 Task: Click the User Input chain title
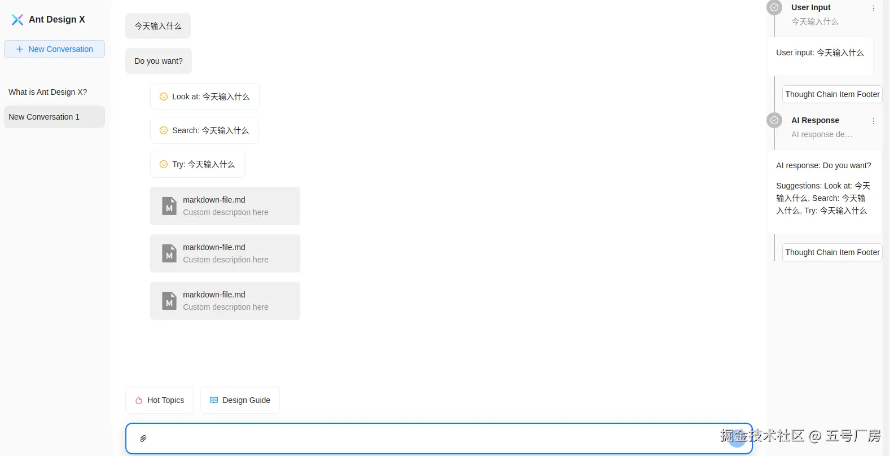[x=810, y=7]
